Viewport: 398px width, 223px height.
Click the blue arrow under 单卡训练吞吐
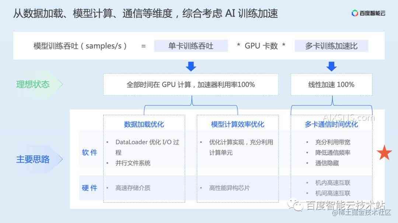[x=191, y=66]
